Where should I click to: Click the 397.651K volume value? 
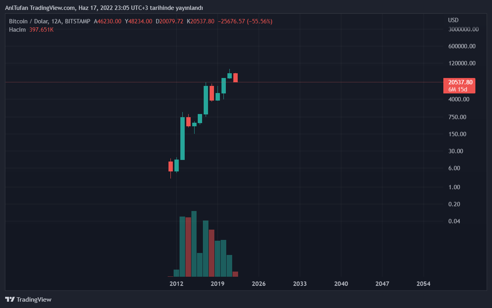coord(41,30)
